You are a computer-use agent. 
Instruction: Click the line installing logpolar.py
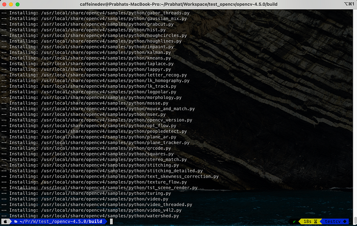click(x=89, y=92)
